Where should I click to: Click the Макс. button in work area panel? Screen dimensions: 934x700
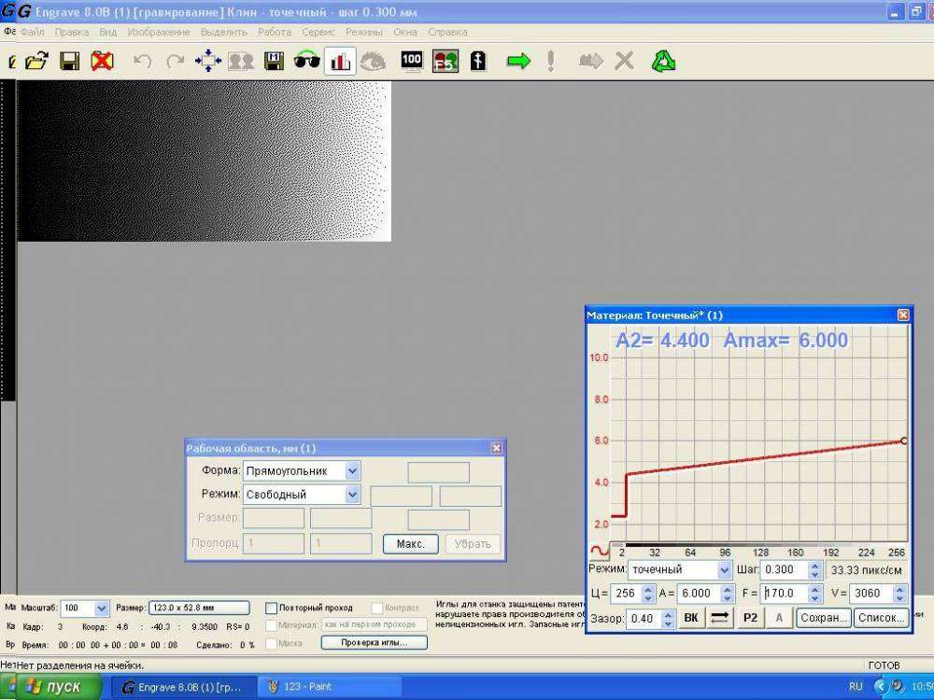(x=410, y=544)
